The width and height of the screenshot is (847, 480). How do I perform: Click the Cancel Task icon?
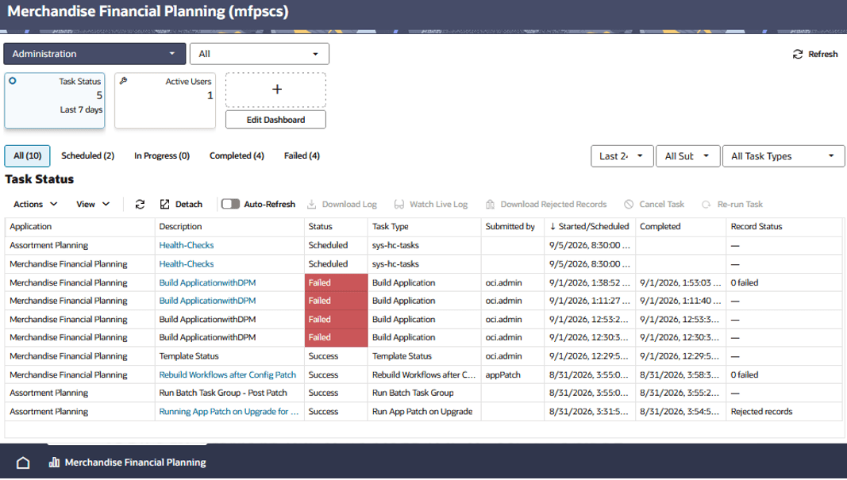629,204
